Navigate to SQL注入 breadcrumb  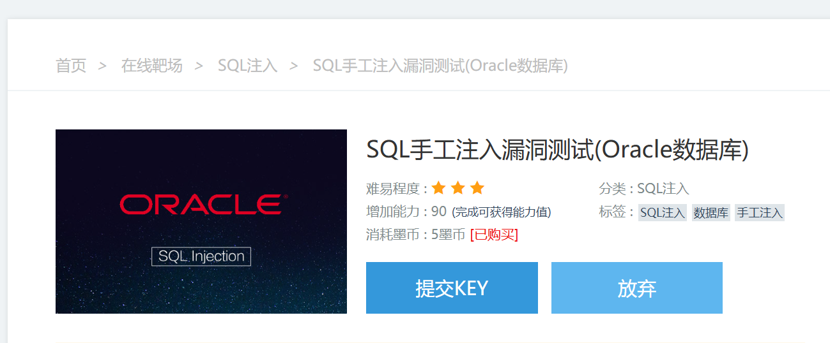click(247, 66)
